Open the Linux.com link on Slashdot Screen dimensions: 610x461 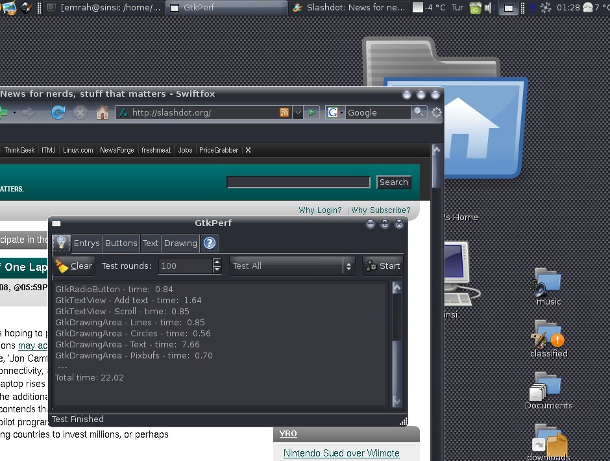click(78, 150)
